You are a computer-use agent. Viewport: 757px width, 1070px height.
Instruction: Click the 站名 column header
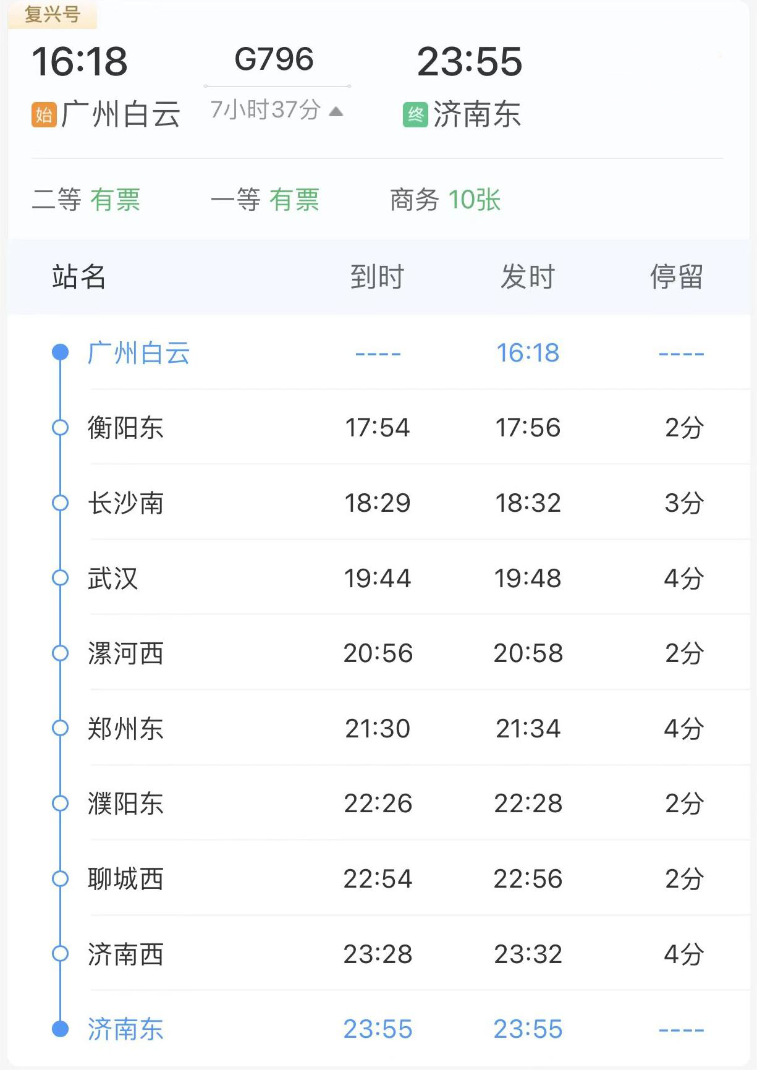point(79,276)
